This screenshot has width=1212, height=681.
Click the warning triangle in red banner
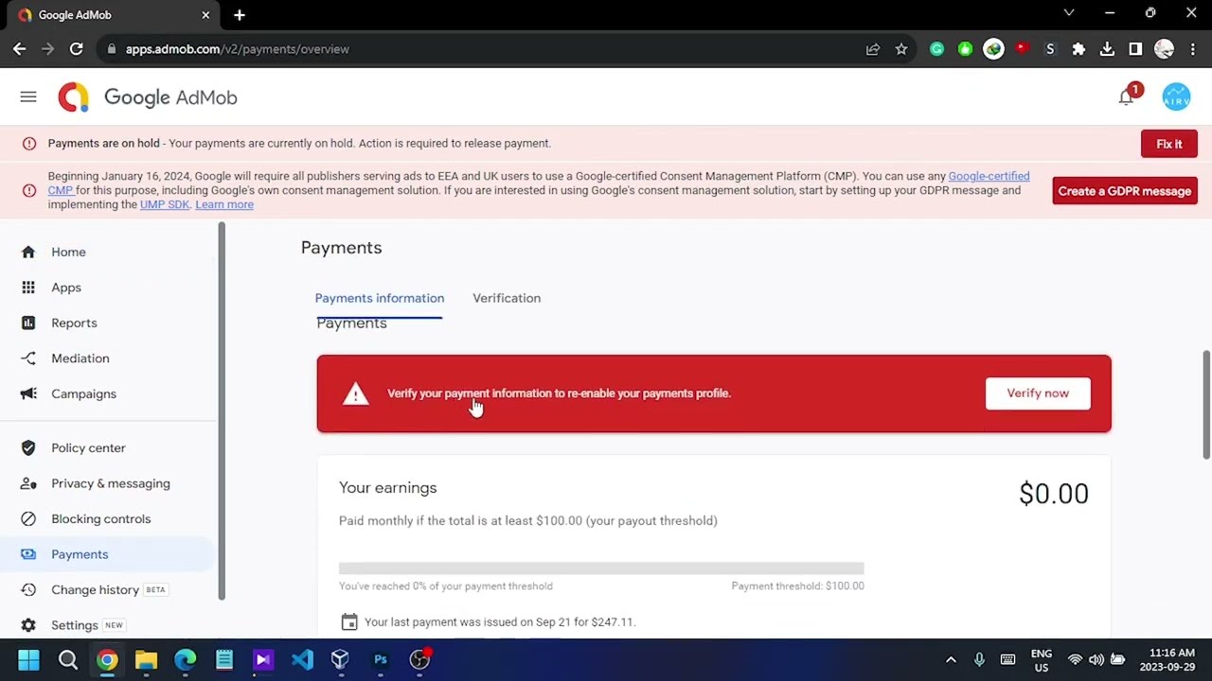pos(355,393)
